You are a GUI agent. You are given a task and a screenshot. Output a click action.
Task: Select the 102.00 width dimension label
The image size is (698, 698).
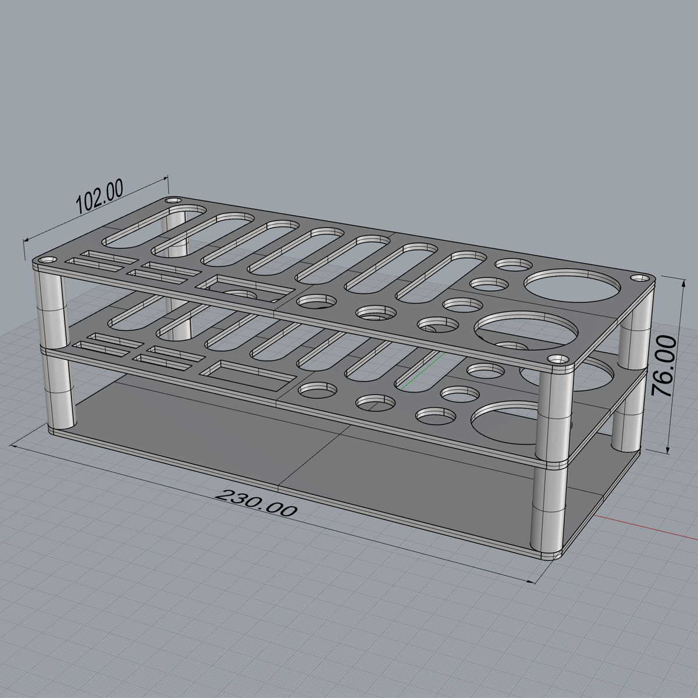(x=99, y=196)
